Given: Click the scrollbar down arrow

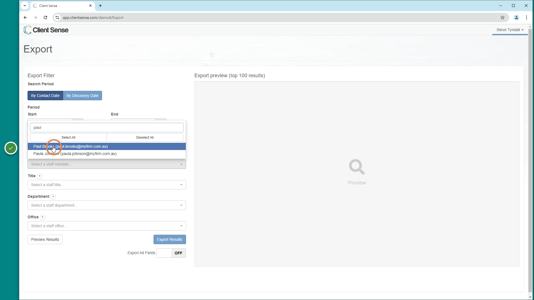Looking at the screenshot, I should coord(530,297).
